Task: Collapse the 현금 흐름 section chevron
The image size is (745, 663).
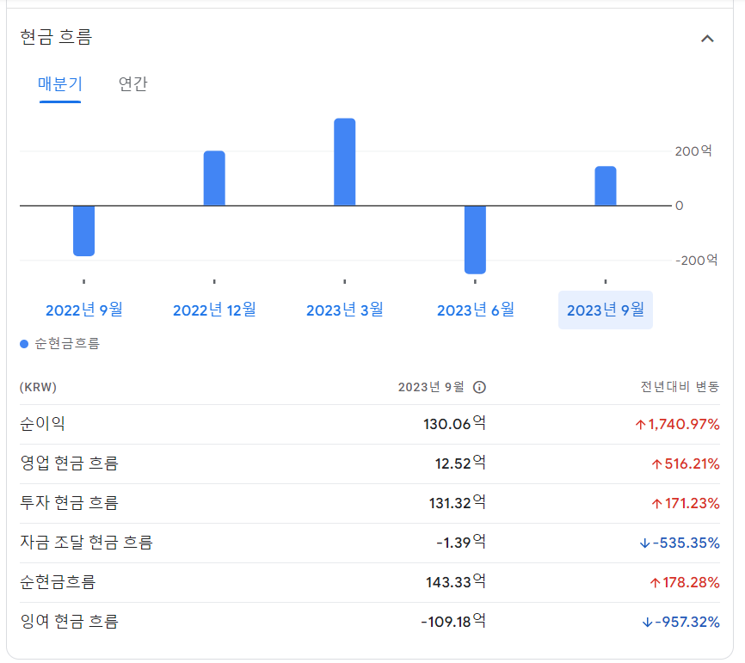Action: pos(707,39)
